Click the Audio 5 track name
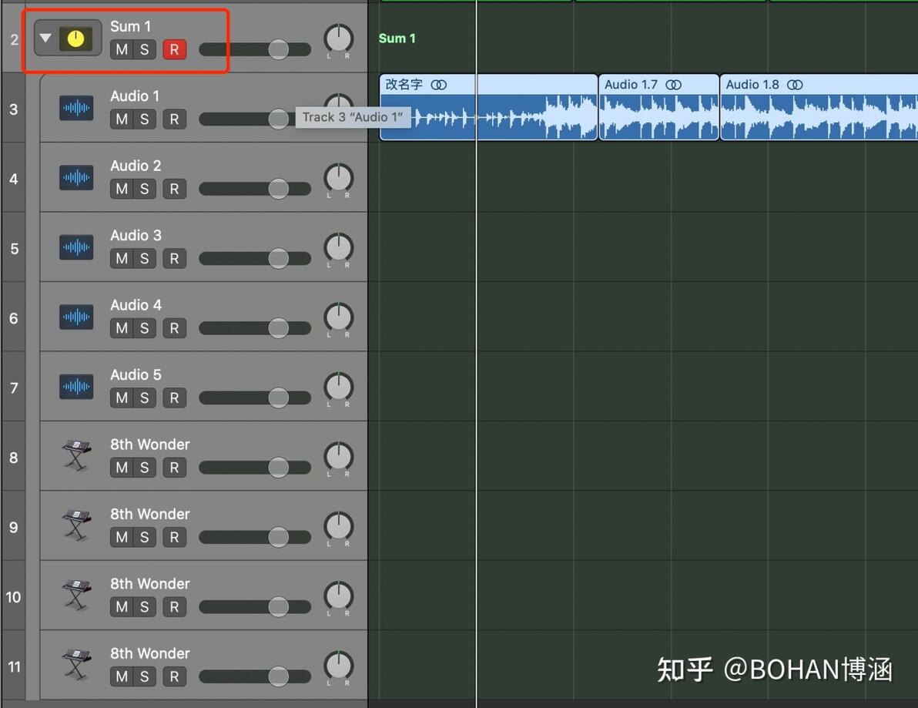The height and width of the screenshot is (708, 918). [x=136, y=374]
